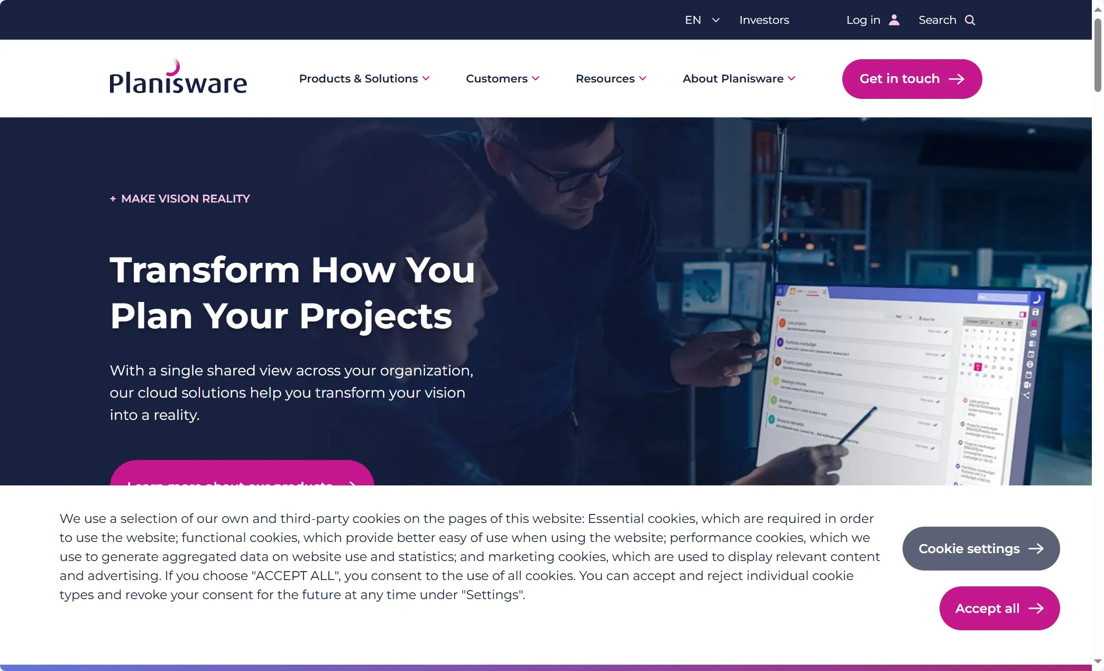Scroll down the main page

[x=1098, y=658]
